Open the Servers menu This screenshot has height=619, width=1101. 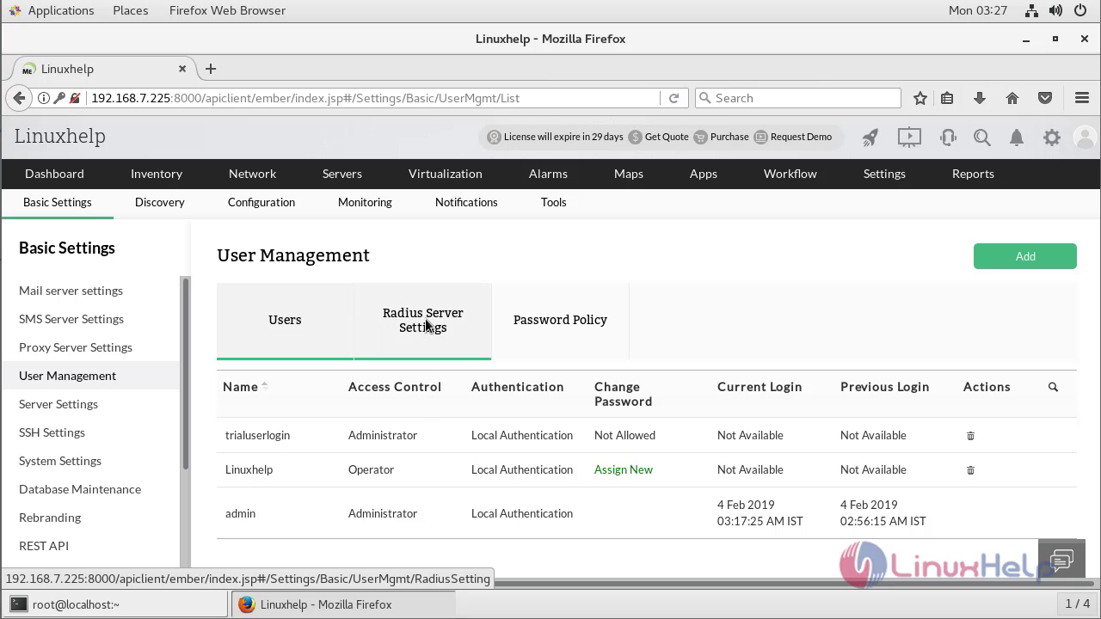pos(342,174)
